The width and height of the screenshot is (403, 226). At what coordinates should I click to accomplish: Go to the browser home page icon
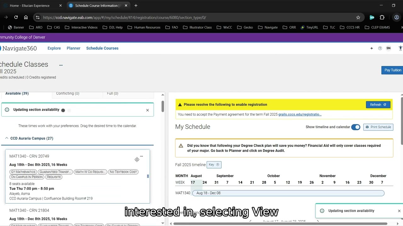(26, 18)
